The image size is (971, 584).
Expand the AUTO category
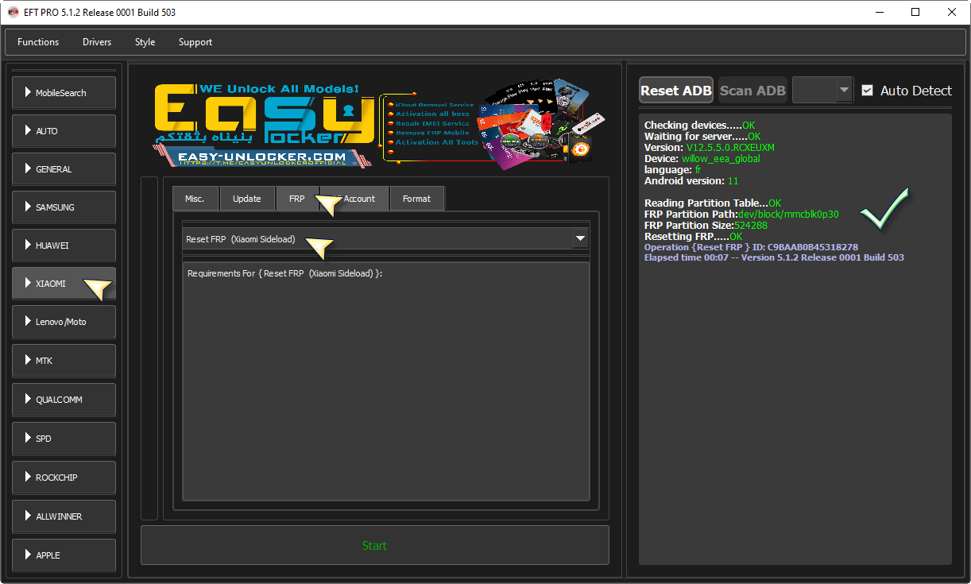point(64,131)
